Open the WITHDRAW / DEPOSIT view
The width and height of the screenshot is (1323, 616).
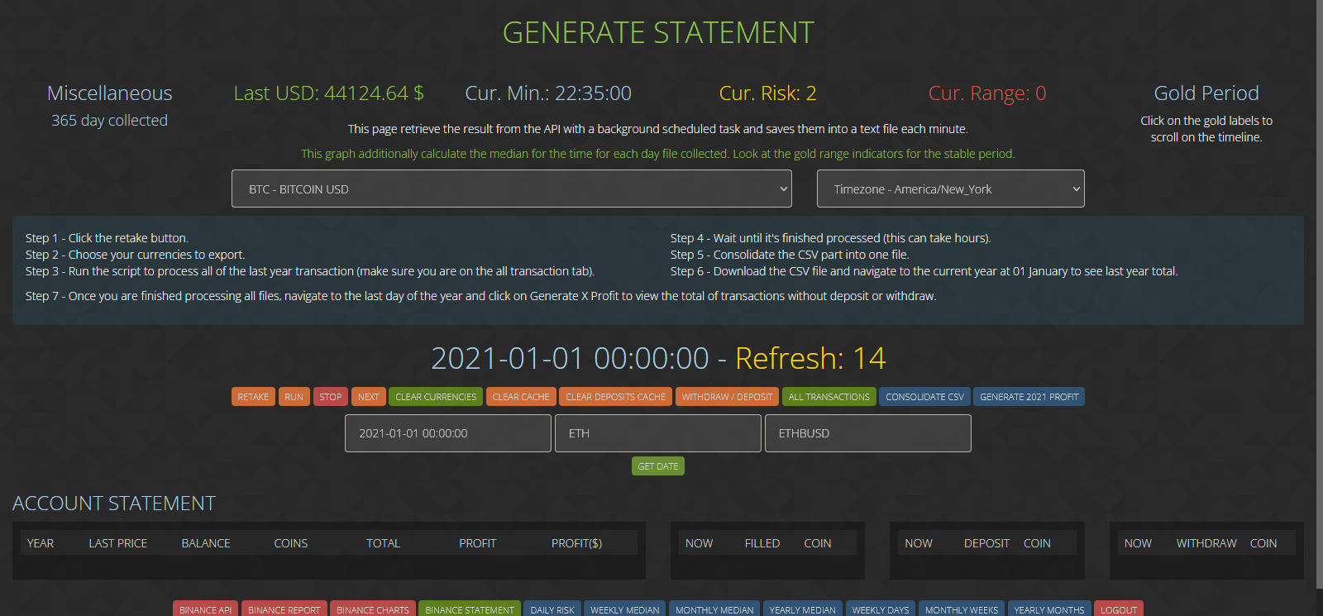727,397
